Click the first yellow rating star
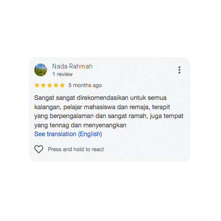This screenshot has height=221, width=221. [x=37, y=85]
